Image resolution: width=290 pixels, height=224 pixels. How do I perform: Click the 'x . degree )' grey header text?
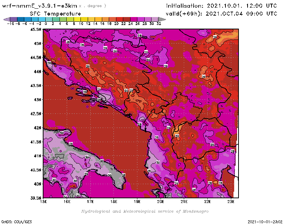tap(92, 6)
